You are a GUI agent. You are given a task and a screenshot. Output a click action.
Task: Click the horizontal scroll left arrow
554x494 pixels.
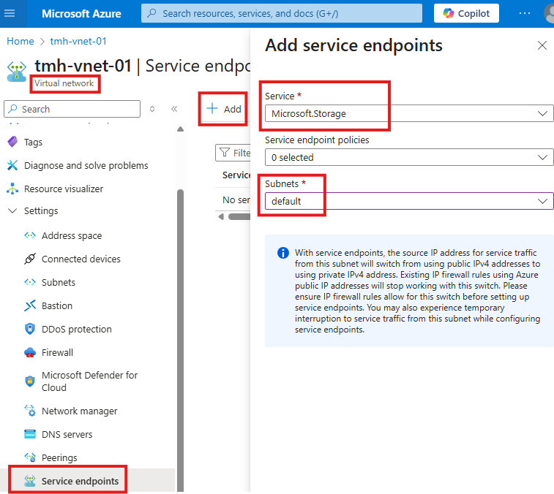coord(221,216)
